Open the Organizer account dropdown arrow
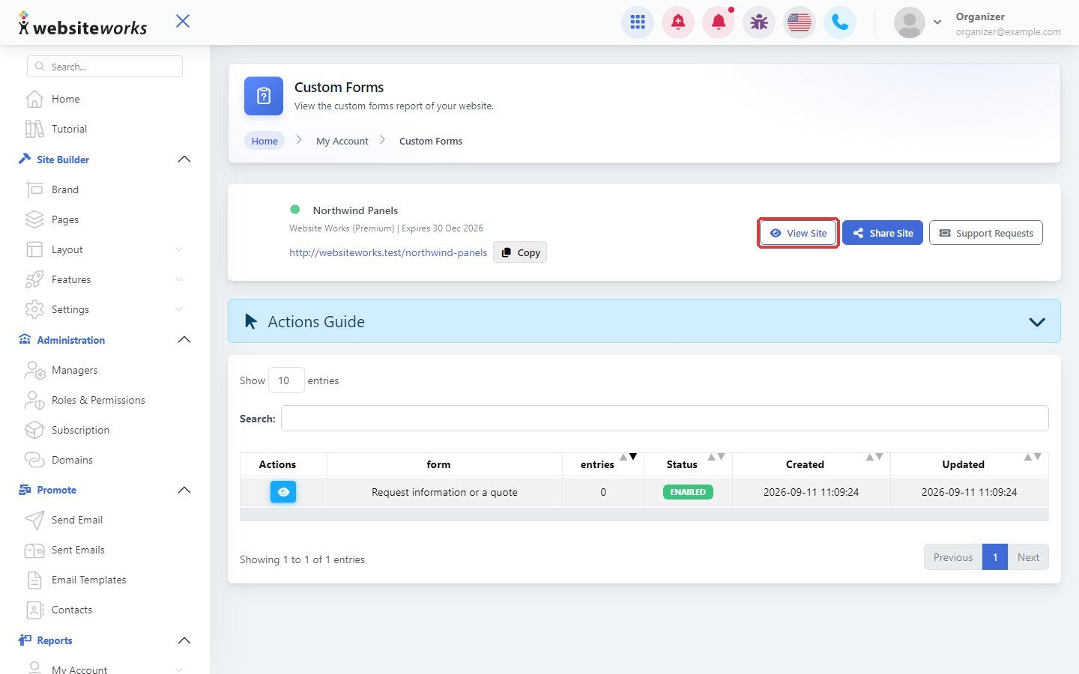Screen dimensions: 1079x674 tap(937, 22)
